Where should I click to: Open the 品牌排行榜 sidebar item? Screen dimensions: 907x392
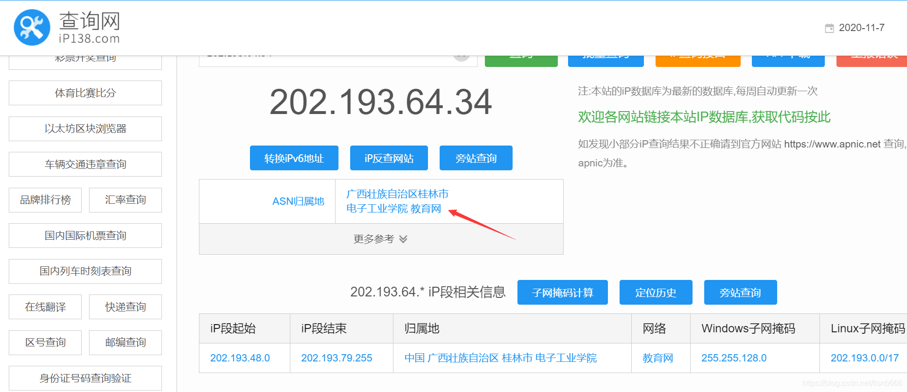coord(45,200)
